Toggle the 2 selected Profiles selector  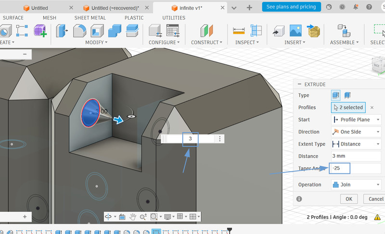pyautogui.click(x=348, y=107)
